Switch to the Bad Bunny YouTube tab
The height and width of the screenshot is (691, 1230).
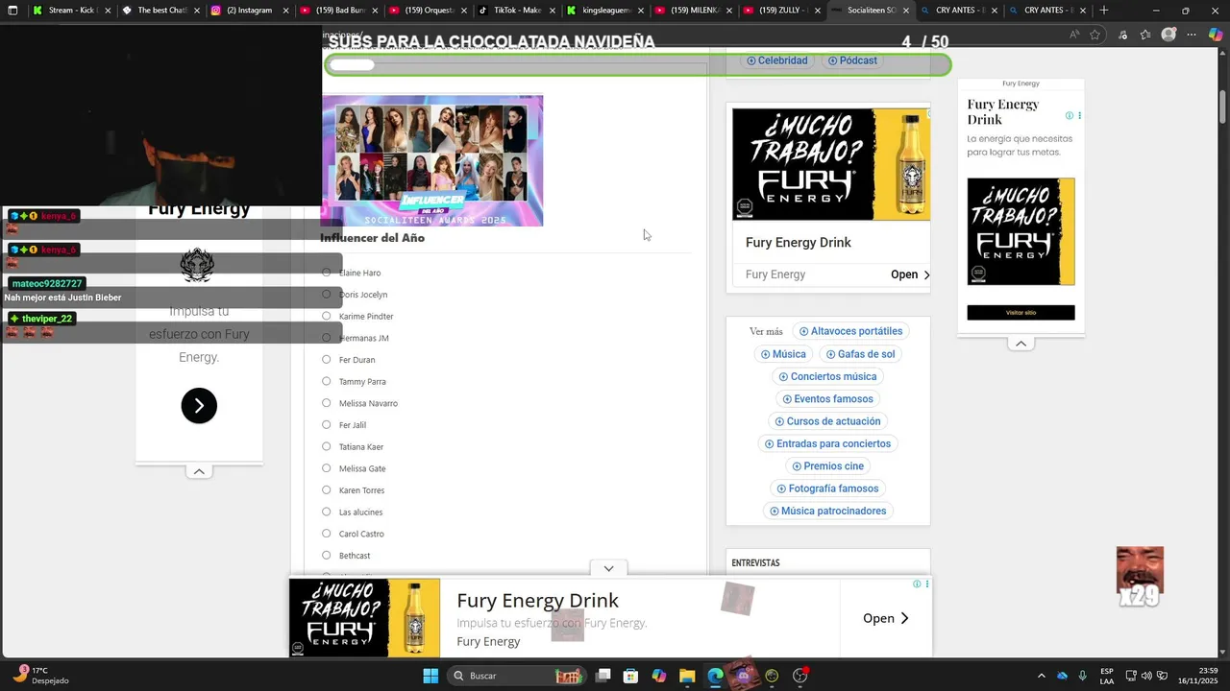tap(339, 10)
